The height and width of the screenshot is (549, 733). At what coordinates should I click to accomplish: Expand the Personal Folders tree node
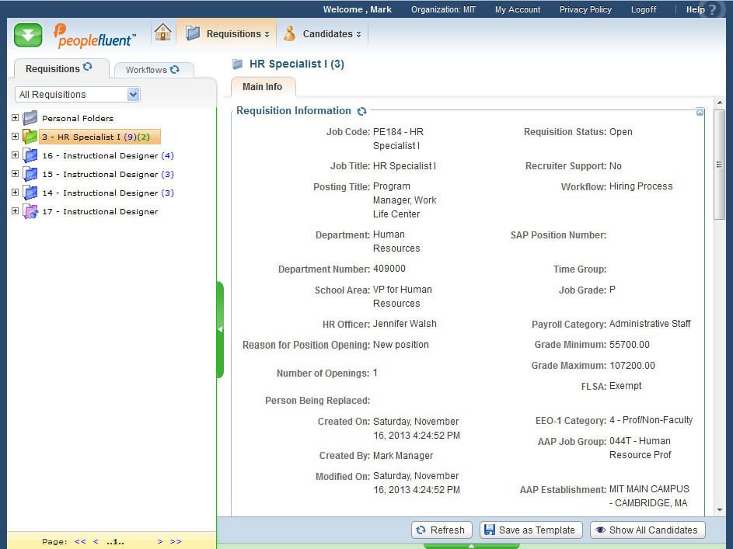coord(15,118)
